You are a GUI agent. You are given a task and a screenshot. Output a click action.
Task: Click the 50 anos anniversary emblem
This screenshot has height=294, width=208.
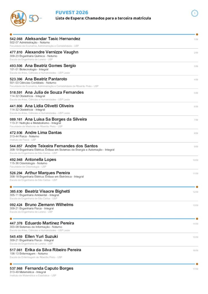(x=35, y=18)
